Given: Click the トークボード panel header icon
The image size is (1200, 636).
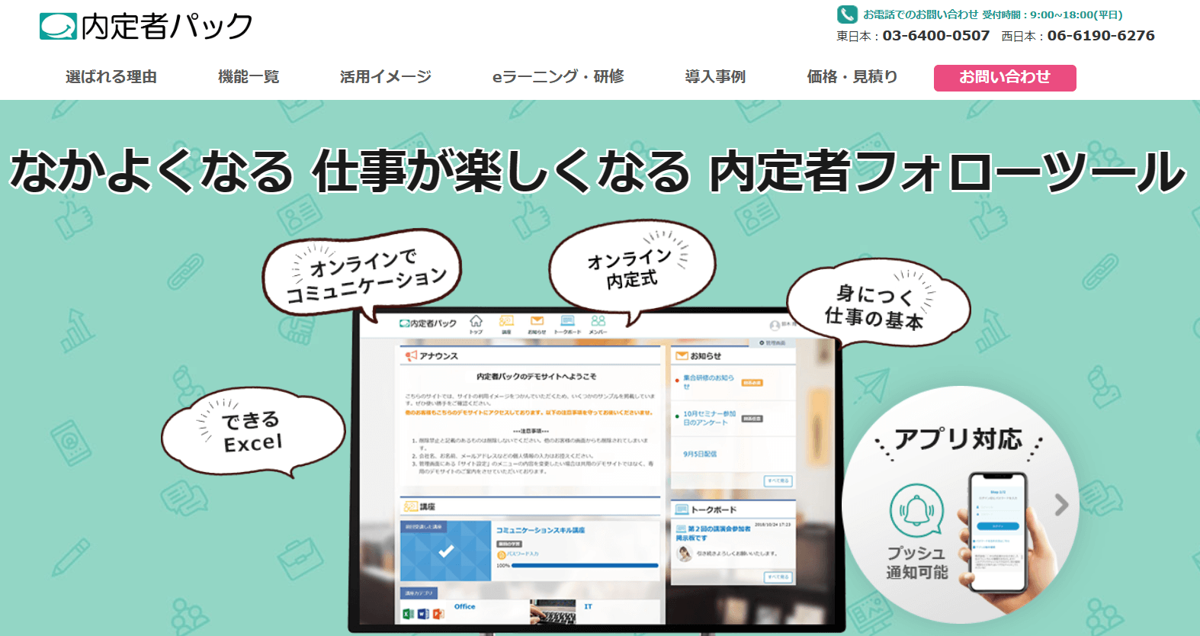Looking at the screenshot, I should coord(682,509).
